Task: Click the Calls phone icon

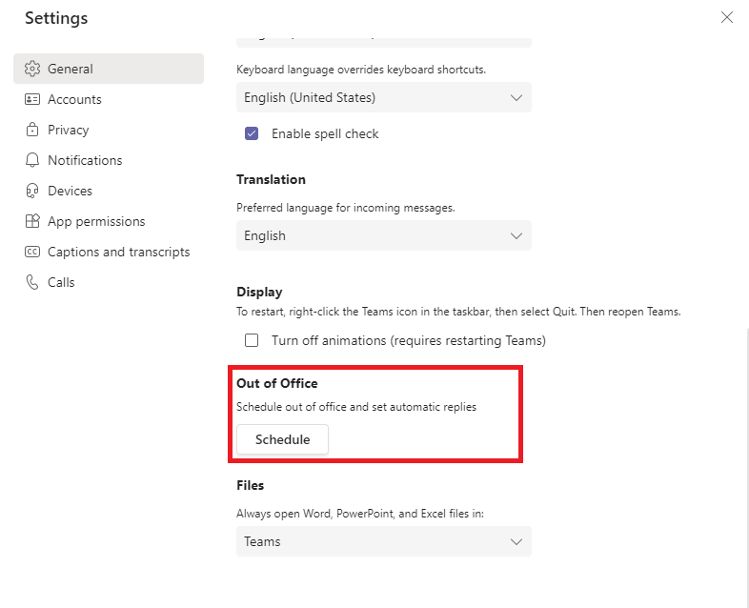Action: [32, 282]
